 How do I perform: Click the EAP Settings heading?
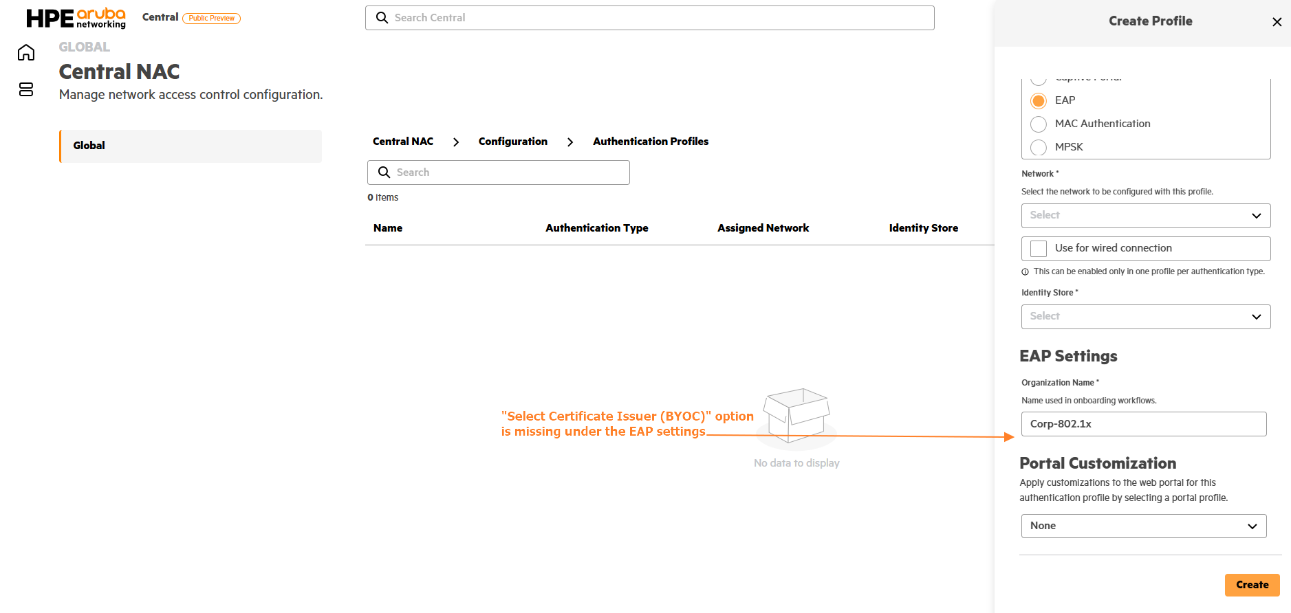coord(1068,356)
